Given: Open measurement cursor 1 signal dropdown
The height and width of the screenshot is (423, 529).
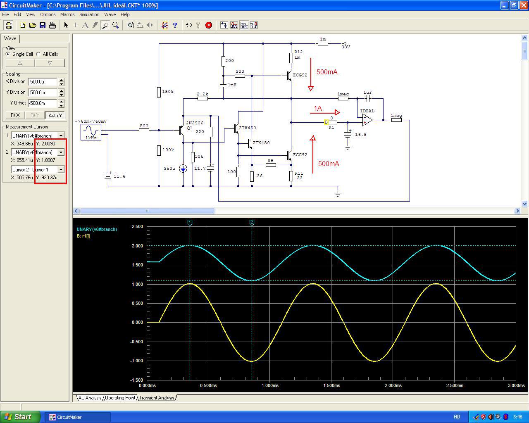Looking at the screenshot, I should point(61,136).
